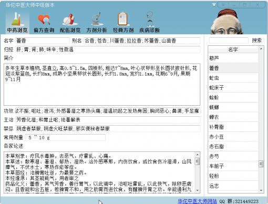
Task: Select 虻虫 in the herb list
Action: point(233,78)
